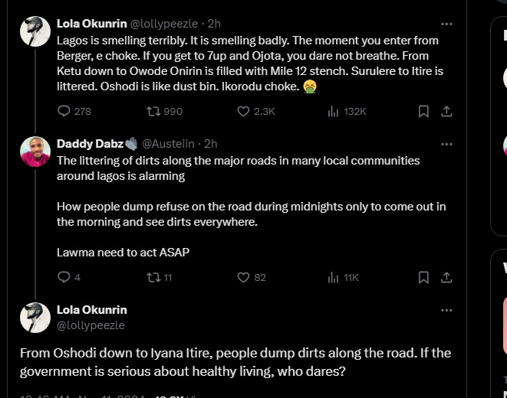Click Daddy Dabz's profile avatar
Viewport: 507px width, 398px height.
(x=35, y=152)
